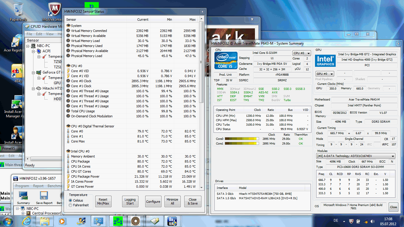Open Windows Explorer from the taskbar
The image size is (404, 227).
(x=45, y=221)
